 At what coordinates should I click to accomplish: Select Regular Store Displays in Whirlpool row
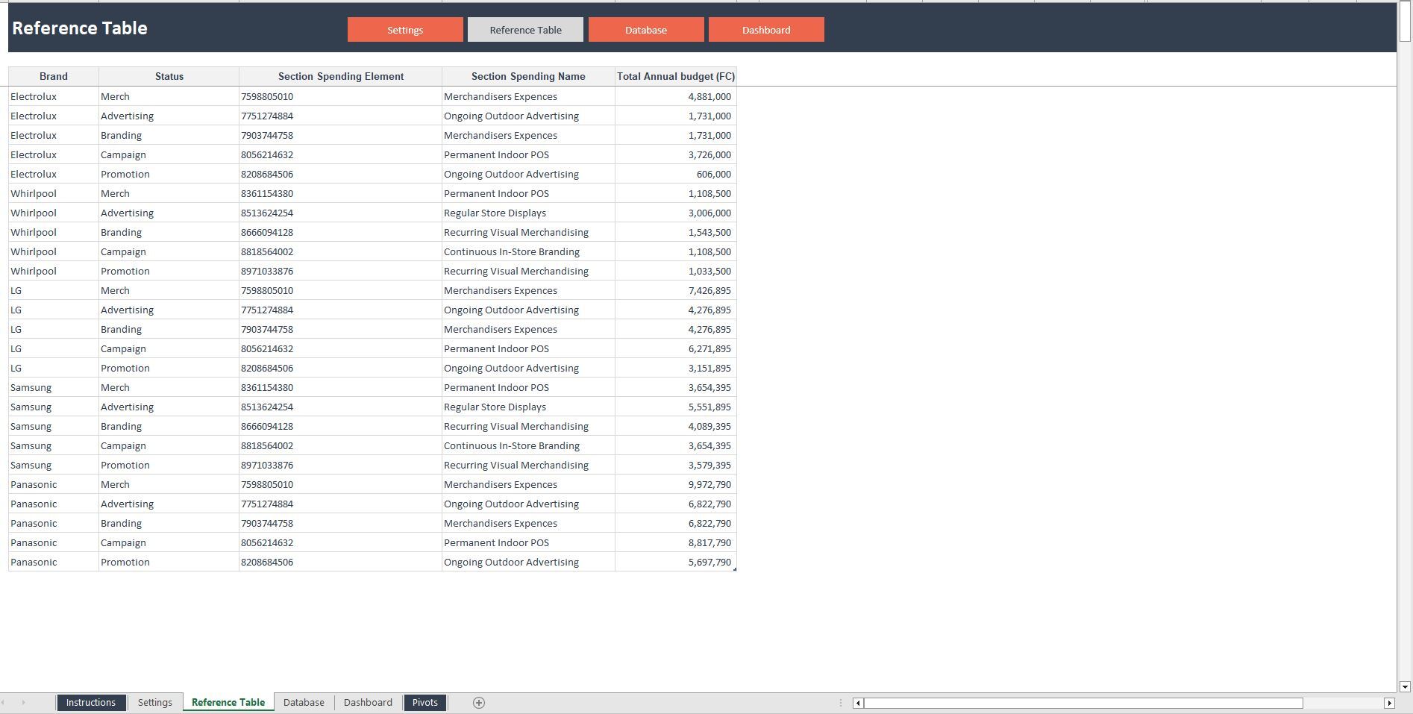click(528, 213)
